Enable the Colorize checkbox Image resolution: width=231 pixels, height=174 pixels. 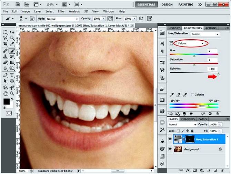point(192,94)
